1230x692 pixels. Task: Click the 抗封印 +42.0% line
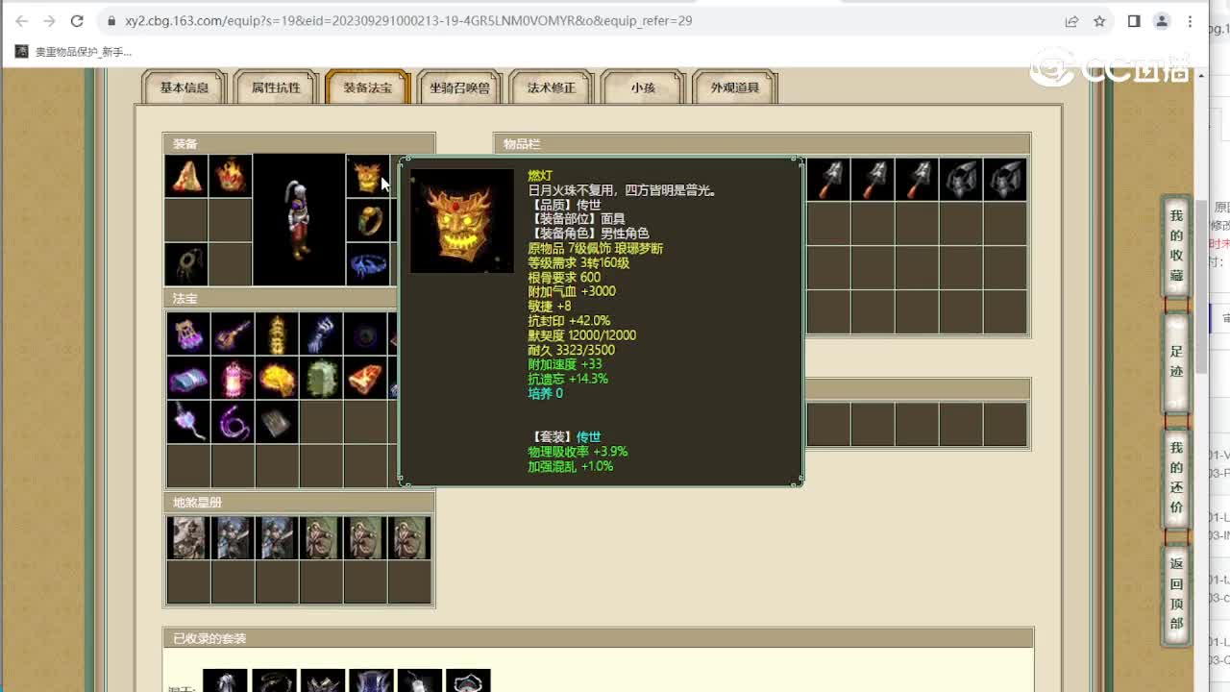569,321
